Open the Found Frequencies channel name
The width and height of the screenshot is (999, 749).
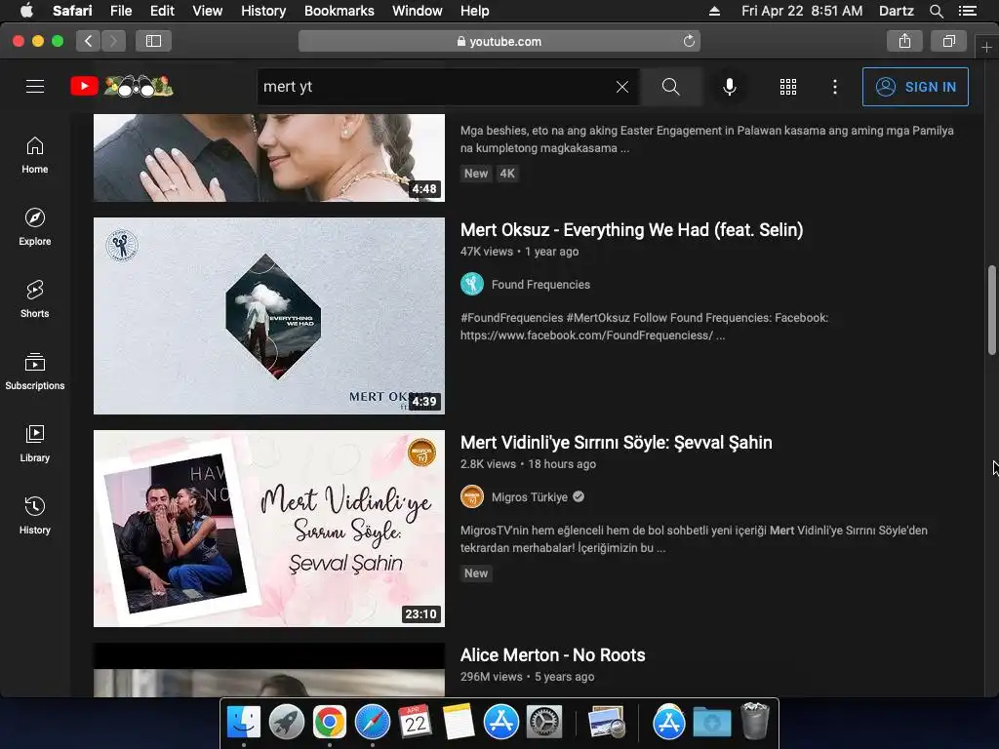click(540, 285)
